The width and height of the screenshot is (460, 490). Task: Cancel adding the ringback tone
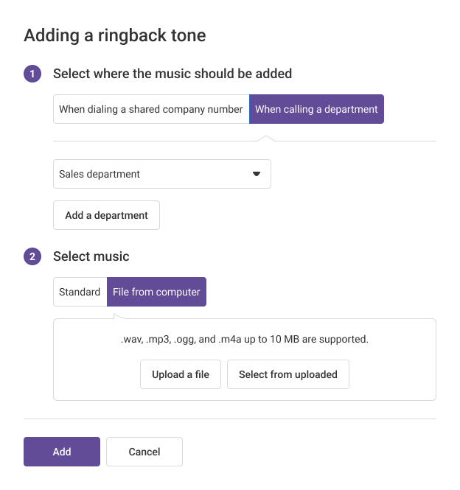(144, 452)
